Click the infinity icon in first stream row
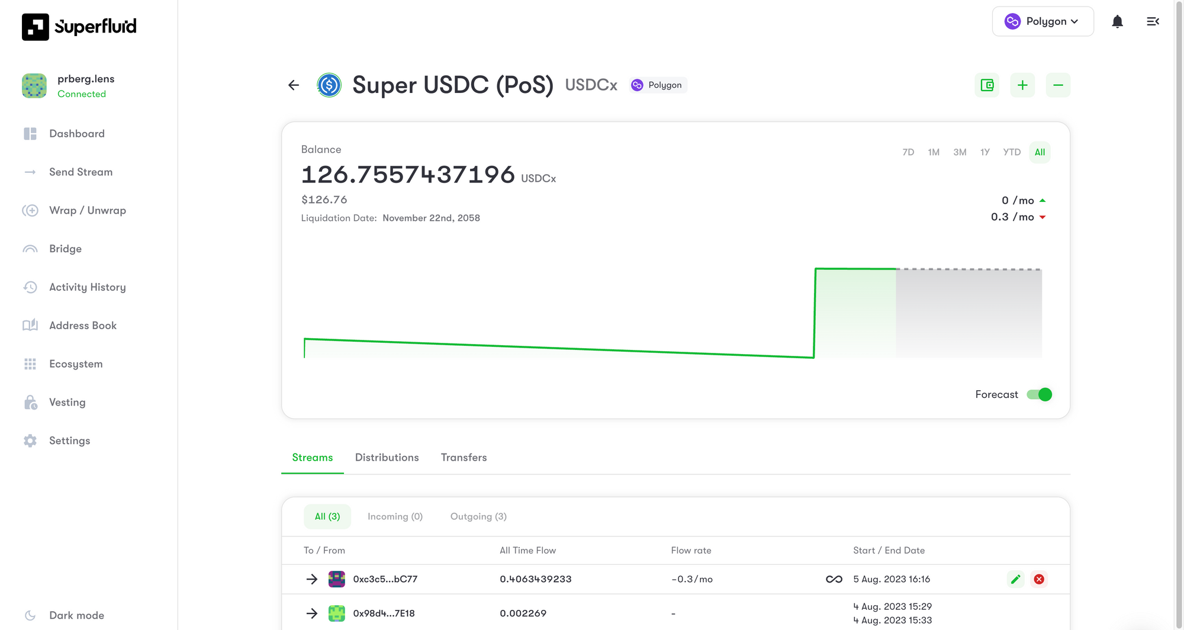The image size is (1184, 630). (834, 579)
